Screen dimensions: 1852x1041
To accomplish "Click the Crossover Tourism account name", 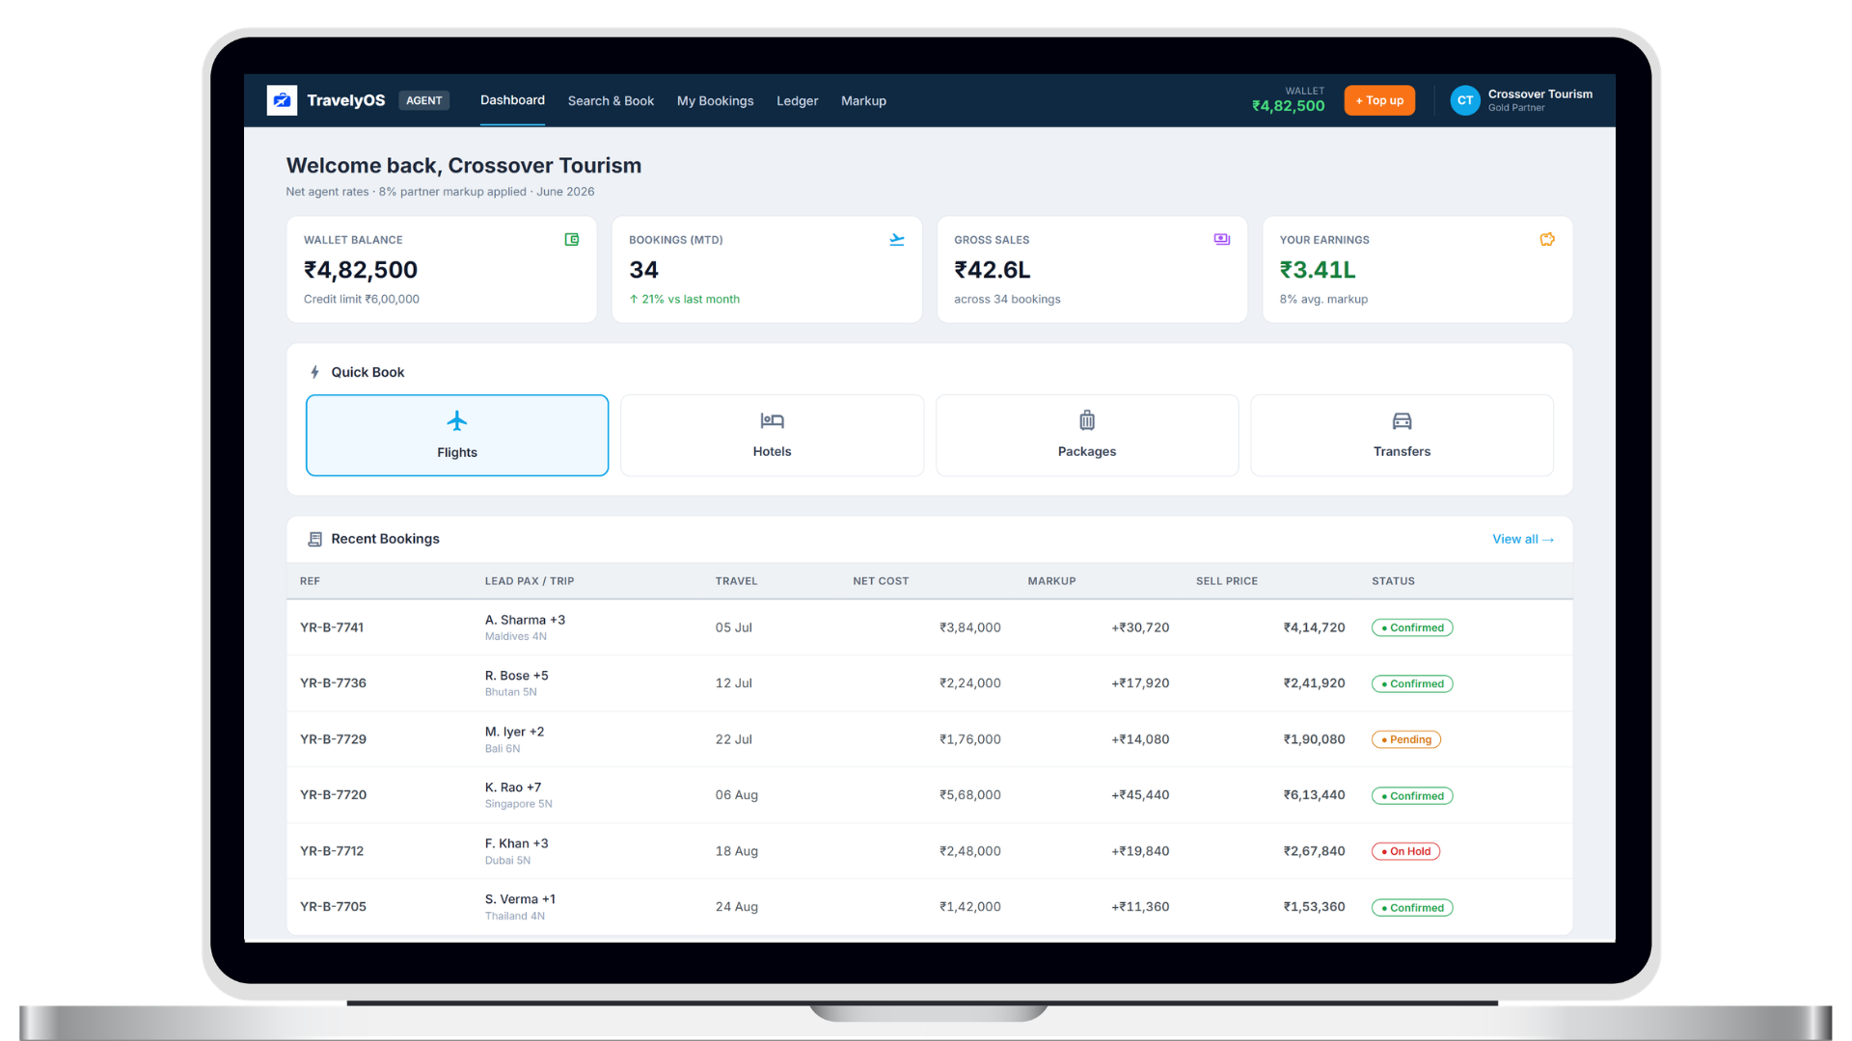I will coord(1540,93).
